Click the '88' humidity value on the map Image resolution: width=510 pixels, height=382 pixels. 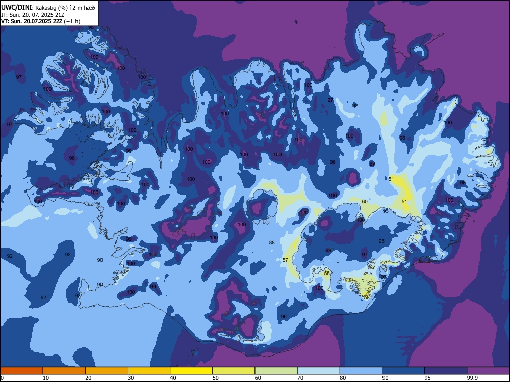coord(272,242)
